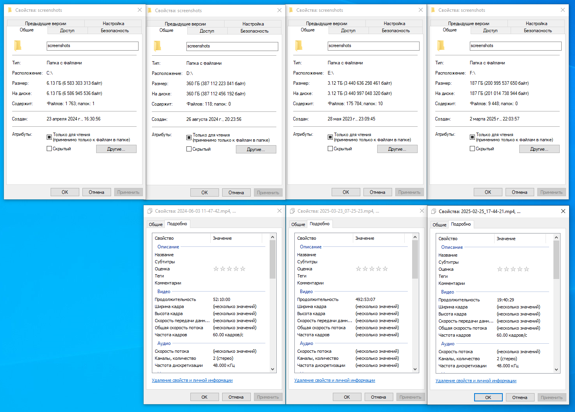
Task: Select the duration value 52:10:00
Action: click(x=222, y=299)
